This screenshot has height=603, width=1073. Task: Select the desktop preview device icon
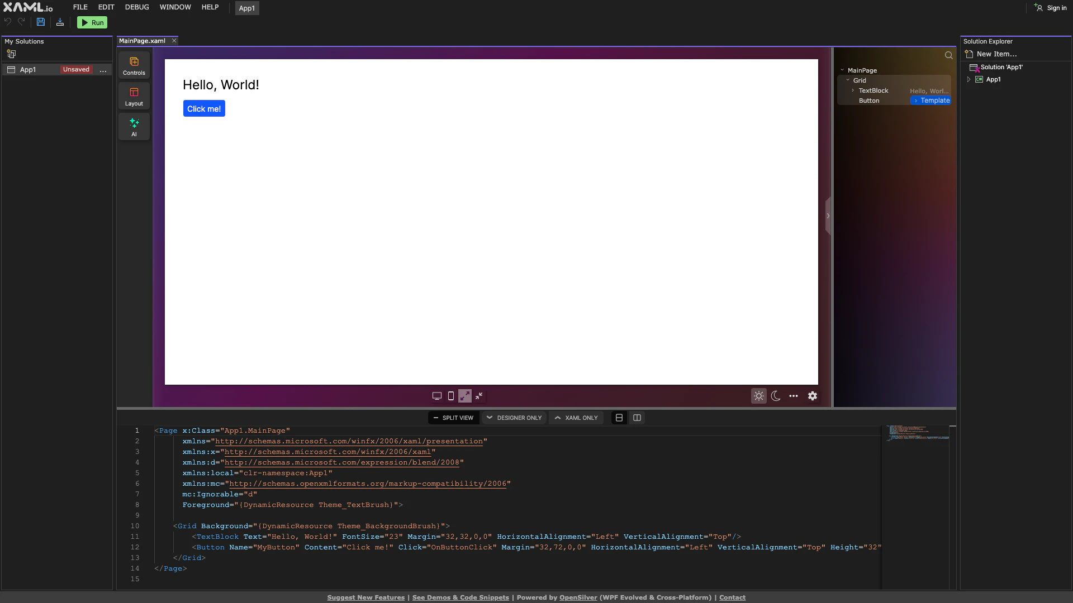pyautogui.click(x=437, y=396)
